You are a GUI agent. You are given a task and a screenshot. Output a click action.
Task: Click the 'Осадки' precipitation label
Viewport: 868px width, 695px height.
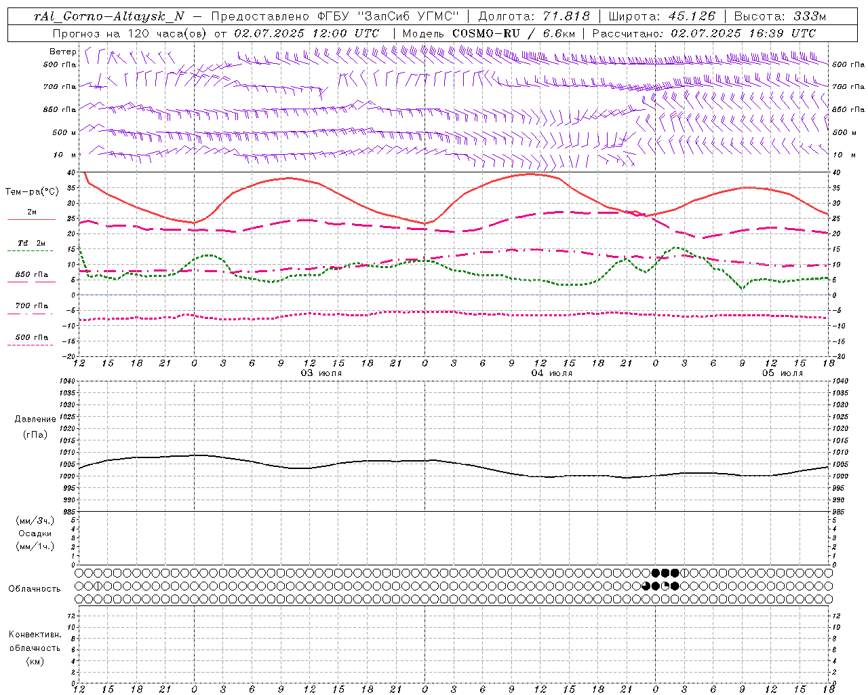[x=35, y=533]
